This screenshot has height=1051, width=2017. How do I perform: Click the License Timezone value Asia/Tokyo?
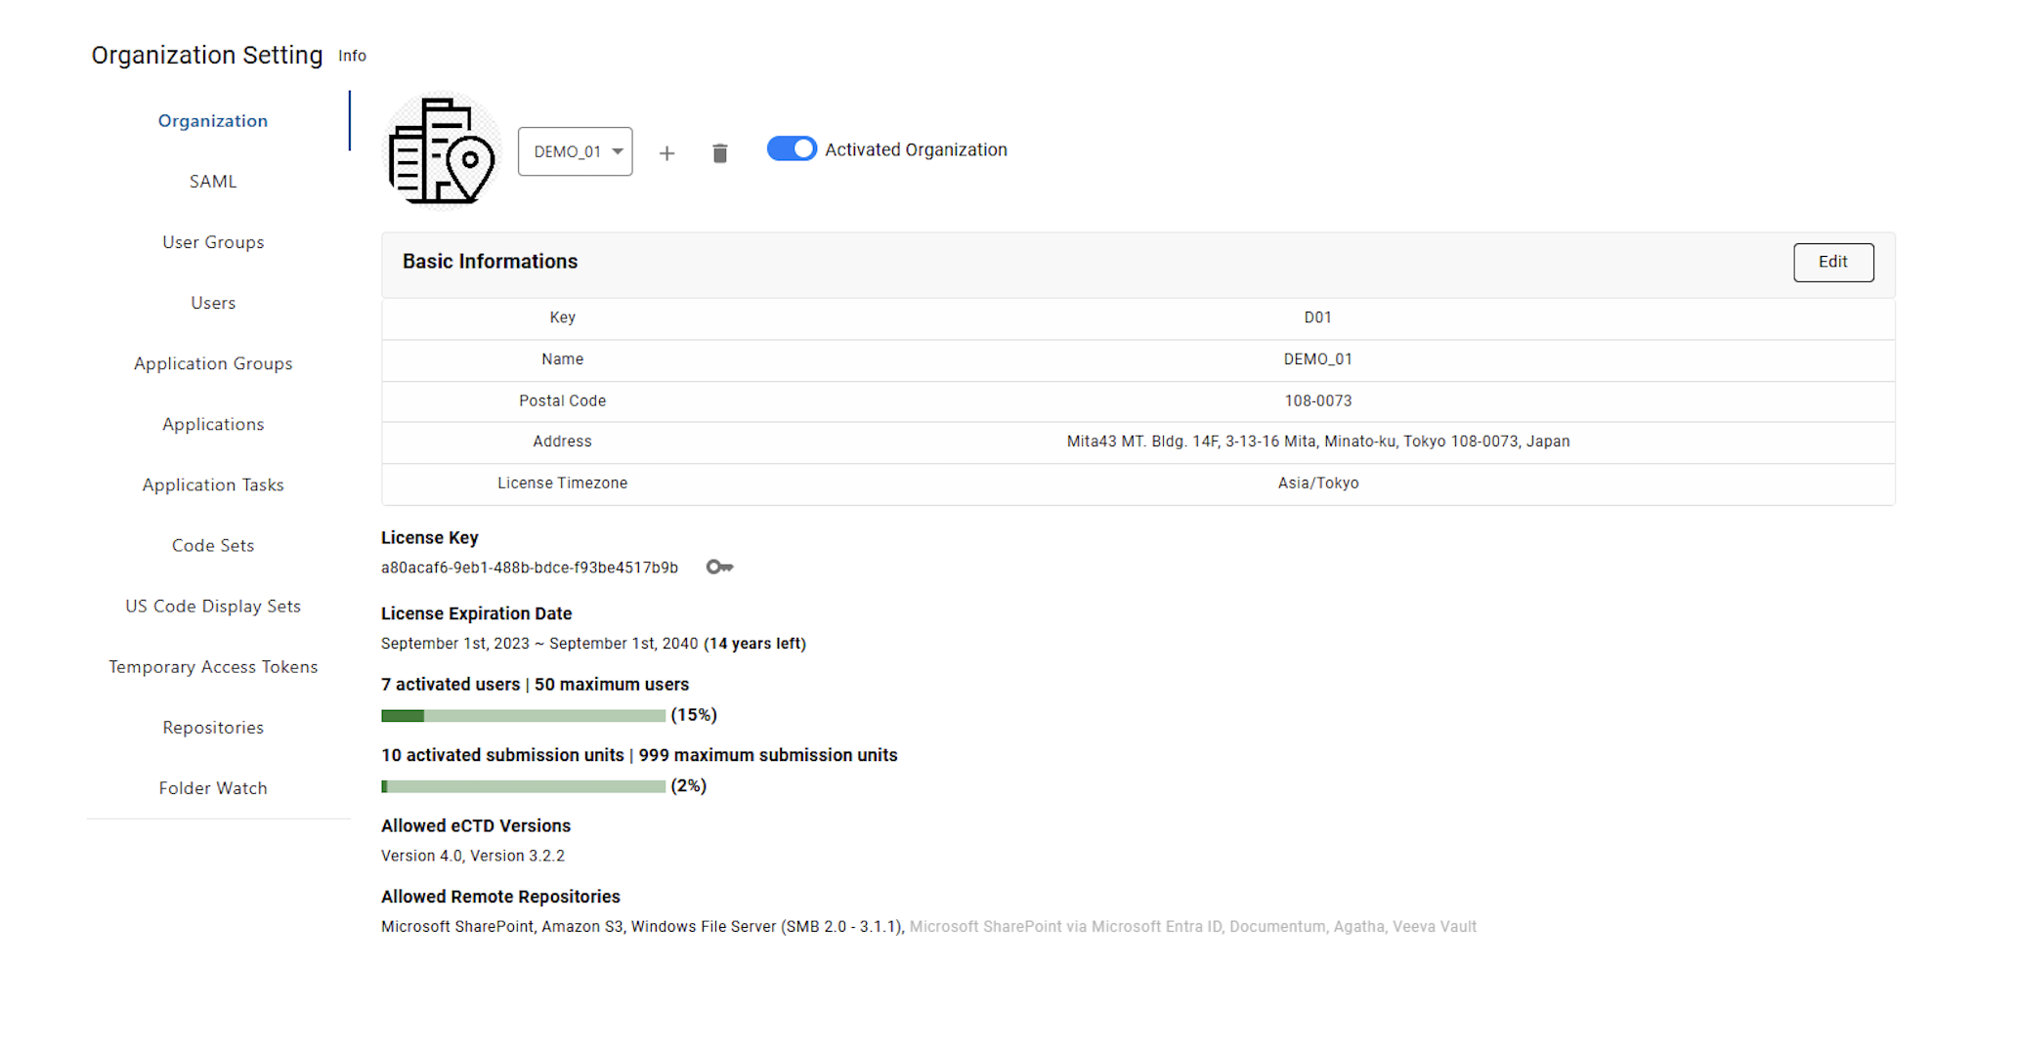pyautogui.click(x=1317, y=483)
